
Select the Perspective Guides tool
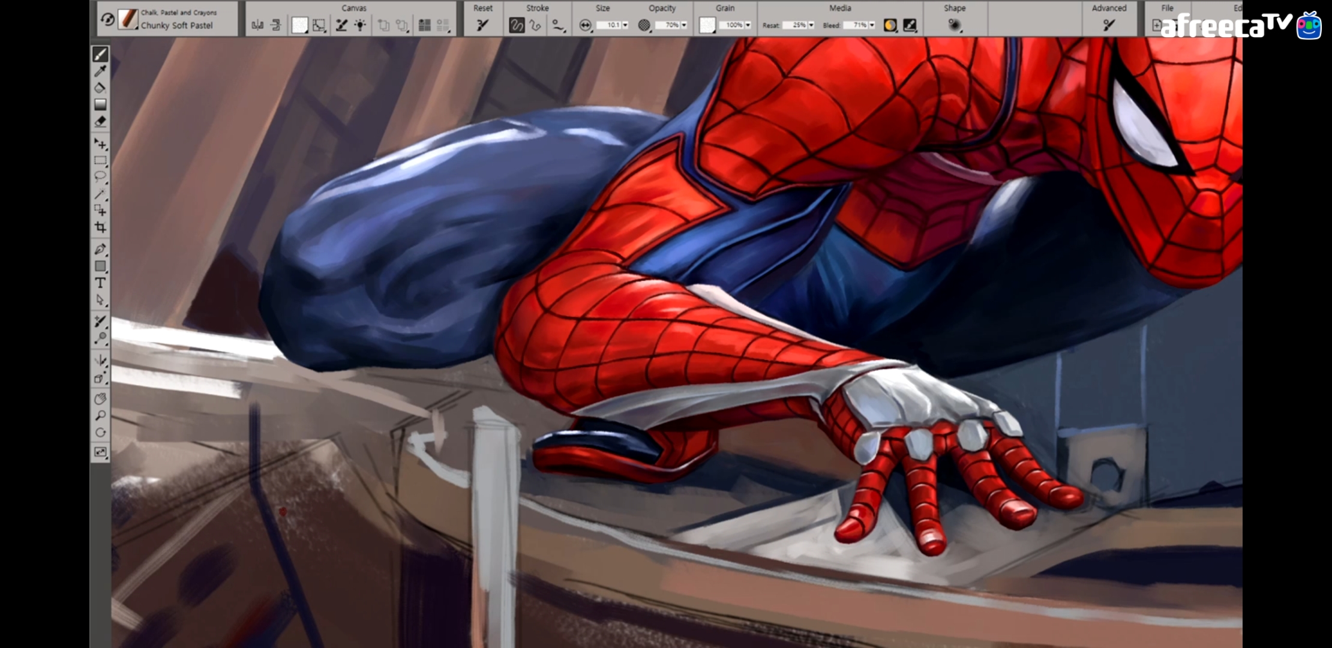[x=100, y=377]
